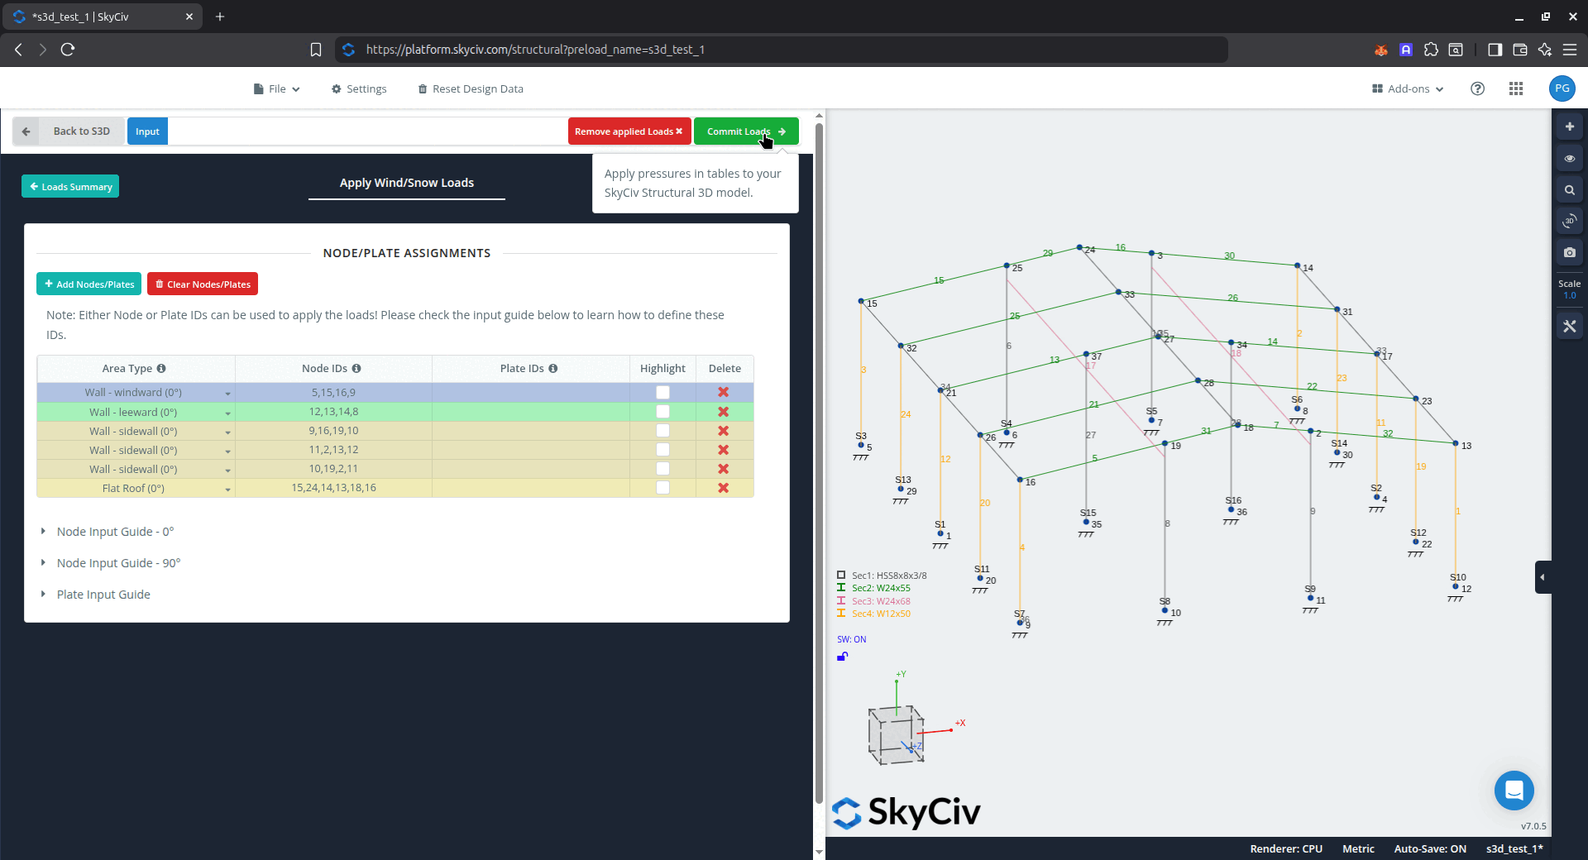Open Area Type dropdown for Wall - leeward
Screen dimensions: 1588x860
tap(227, 413)
